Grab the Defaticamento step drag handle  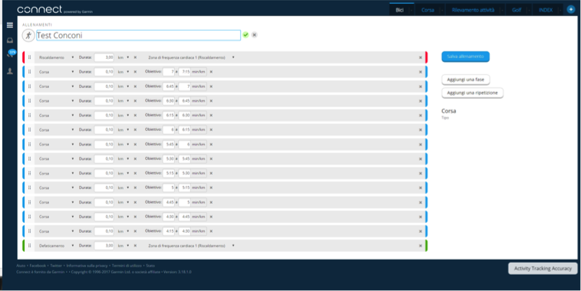point(30,246)
